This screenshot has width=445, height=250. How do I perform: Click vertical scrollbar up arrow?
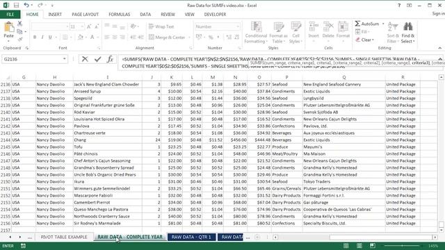(441, 77)
